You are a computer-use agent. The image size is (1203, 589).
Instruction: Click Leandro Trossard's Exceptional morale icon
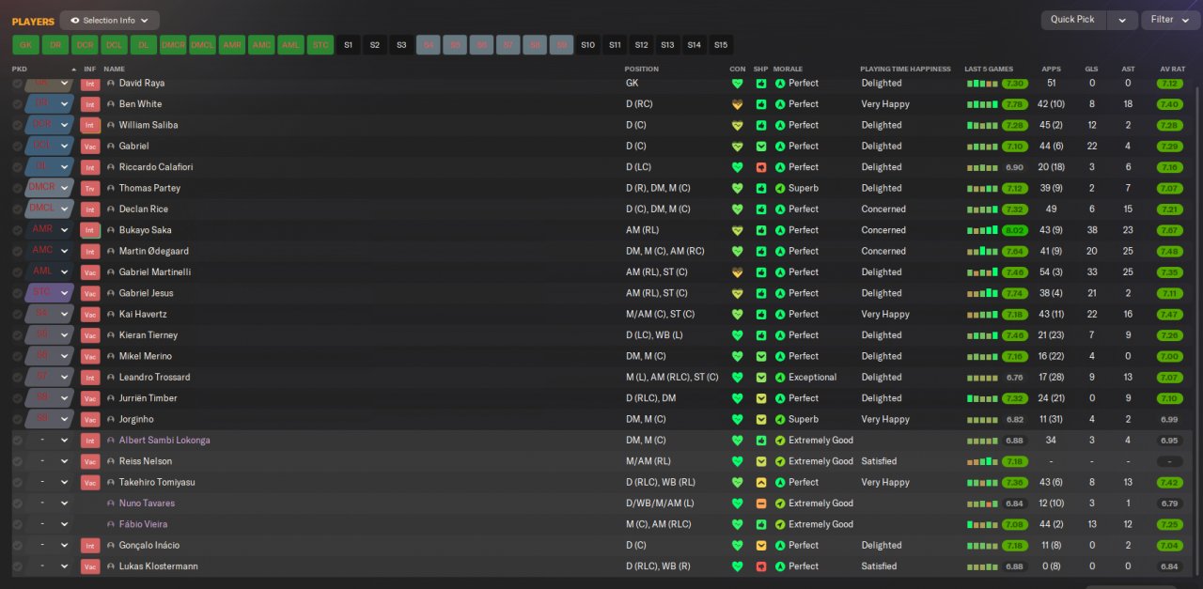coord(780,378)
